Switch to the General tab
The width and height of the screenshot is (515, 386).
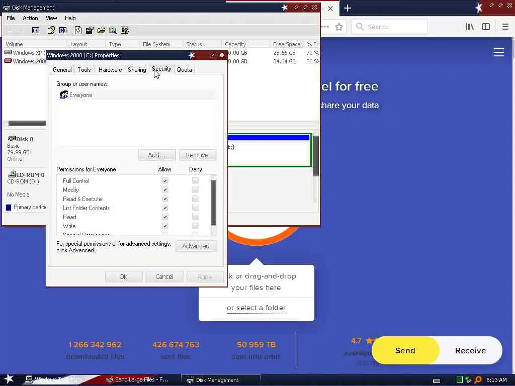pos(62,69)
